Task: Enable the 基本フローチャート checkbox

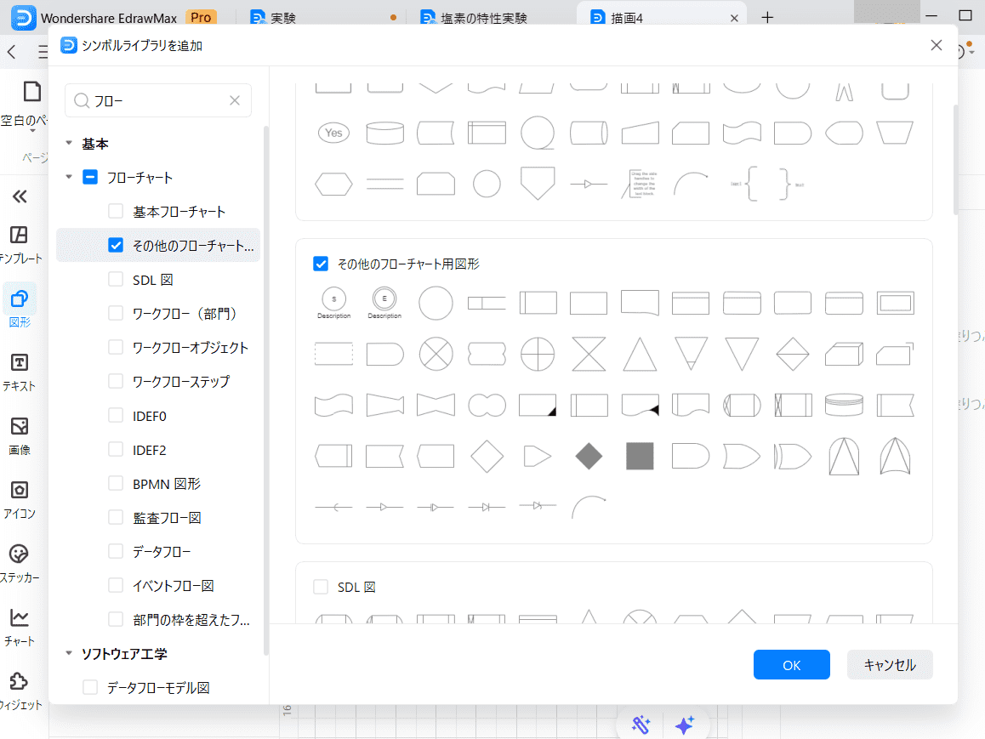Action: coord(116,211)
